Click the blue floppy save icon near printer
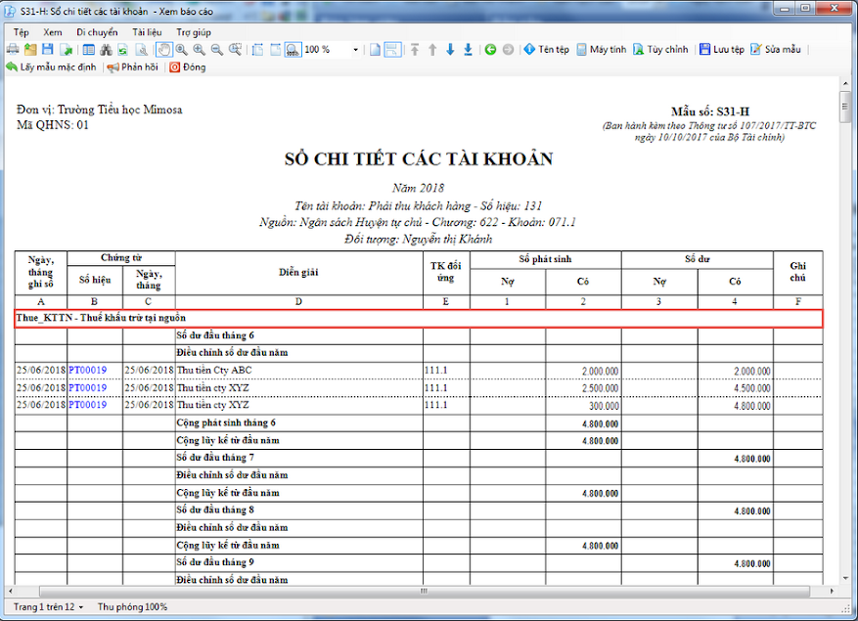Screen dimensions: 858x621 [48, 50]
